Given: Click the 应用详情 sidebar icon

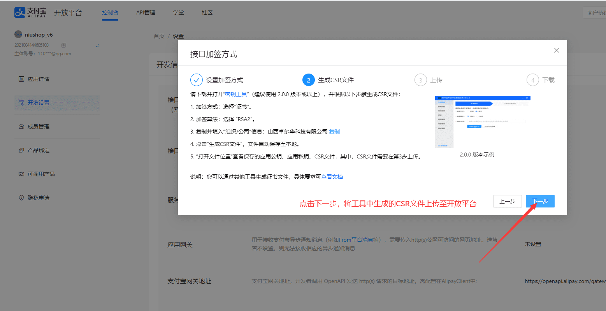Looking at the screenshot, I should pyautogui.click(x=21, y=79).
